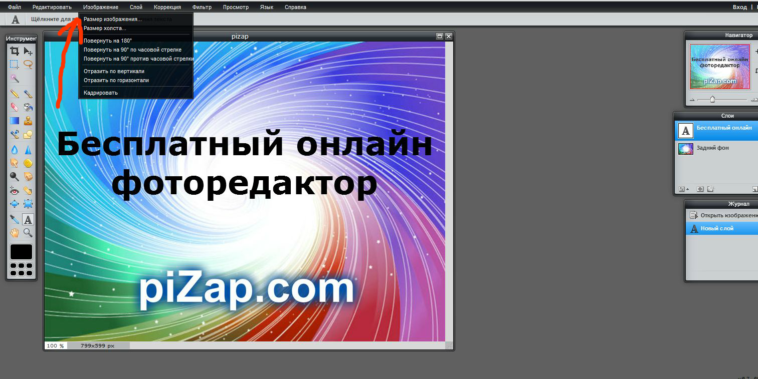Select the Бесплатный онлайн text layer
The image size is (758, 379).
click(x=716, y=131)
